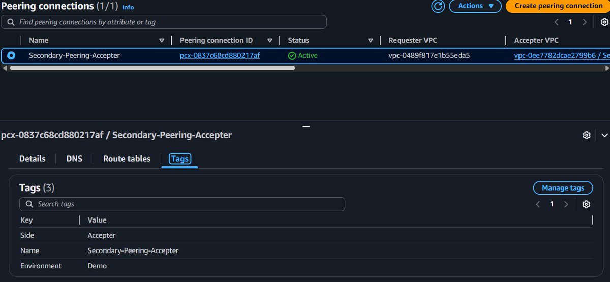Click Secondary-Peering-Accepter tag value

click(x=133, y=250)
